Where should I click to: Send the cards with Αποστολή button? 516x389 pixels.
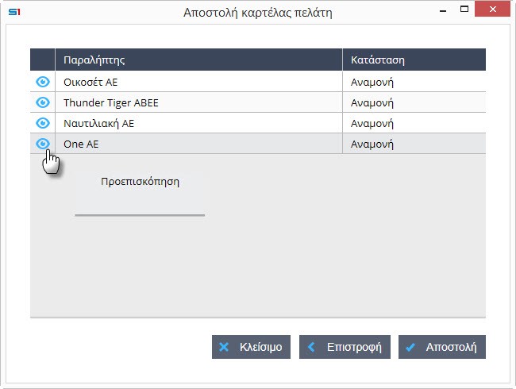pos(442,347)
